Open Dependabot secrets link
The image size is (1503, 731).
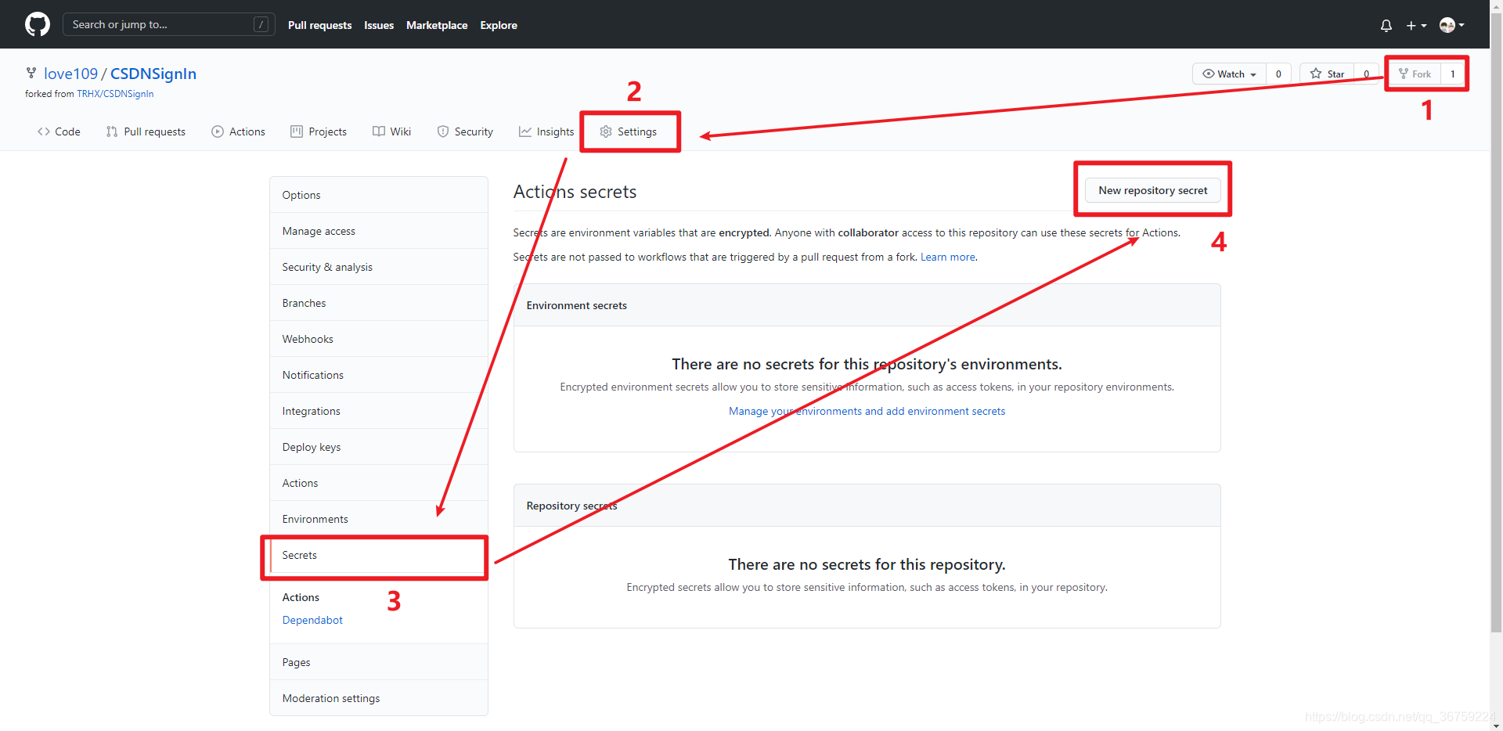[312, 620]
